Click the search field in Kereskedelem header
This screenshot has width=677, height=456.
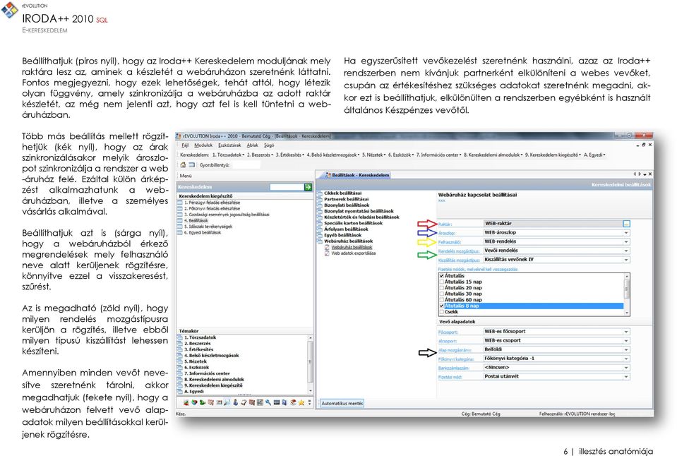pos(287,187)
